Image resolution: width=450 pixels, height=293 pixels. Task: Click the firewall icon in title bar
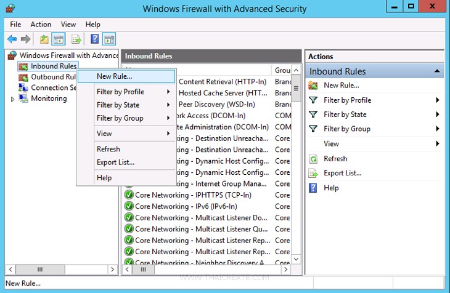(x=10, y=8)
